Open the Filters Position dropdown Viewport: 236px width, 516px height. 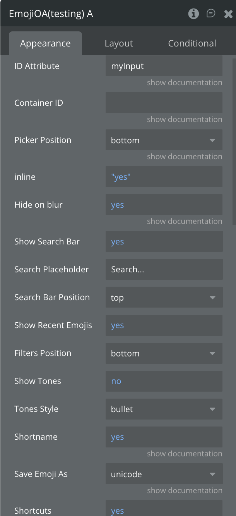click(x=164, y=353)
